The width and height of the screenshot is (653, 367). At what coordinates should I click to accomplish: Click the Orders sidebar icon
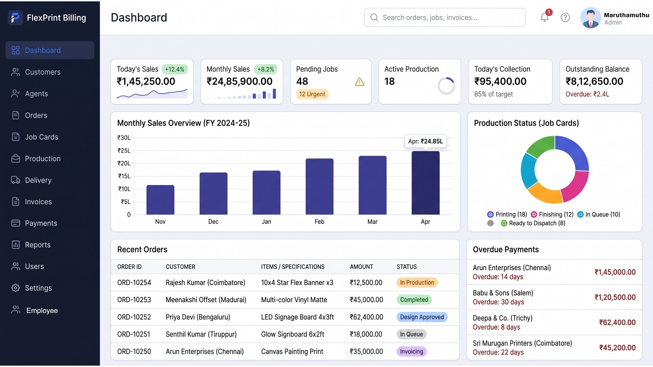[15, 115]
